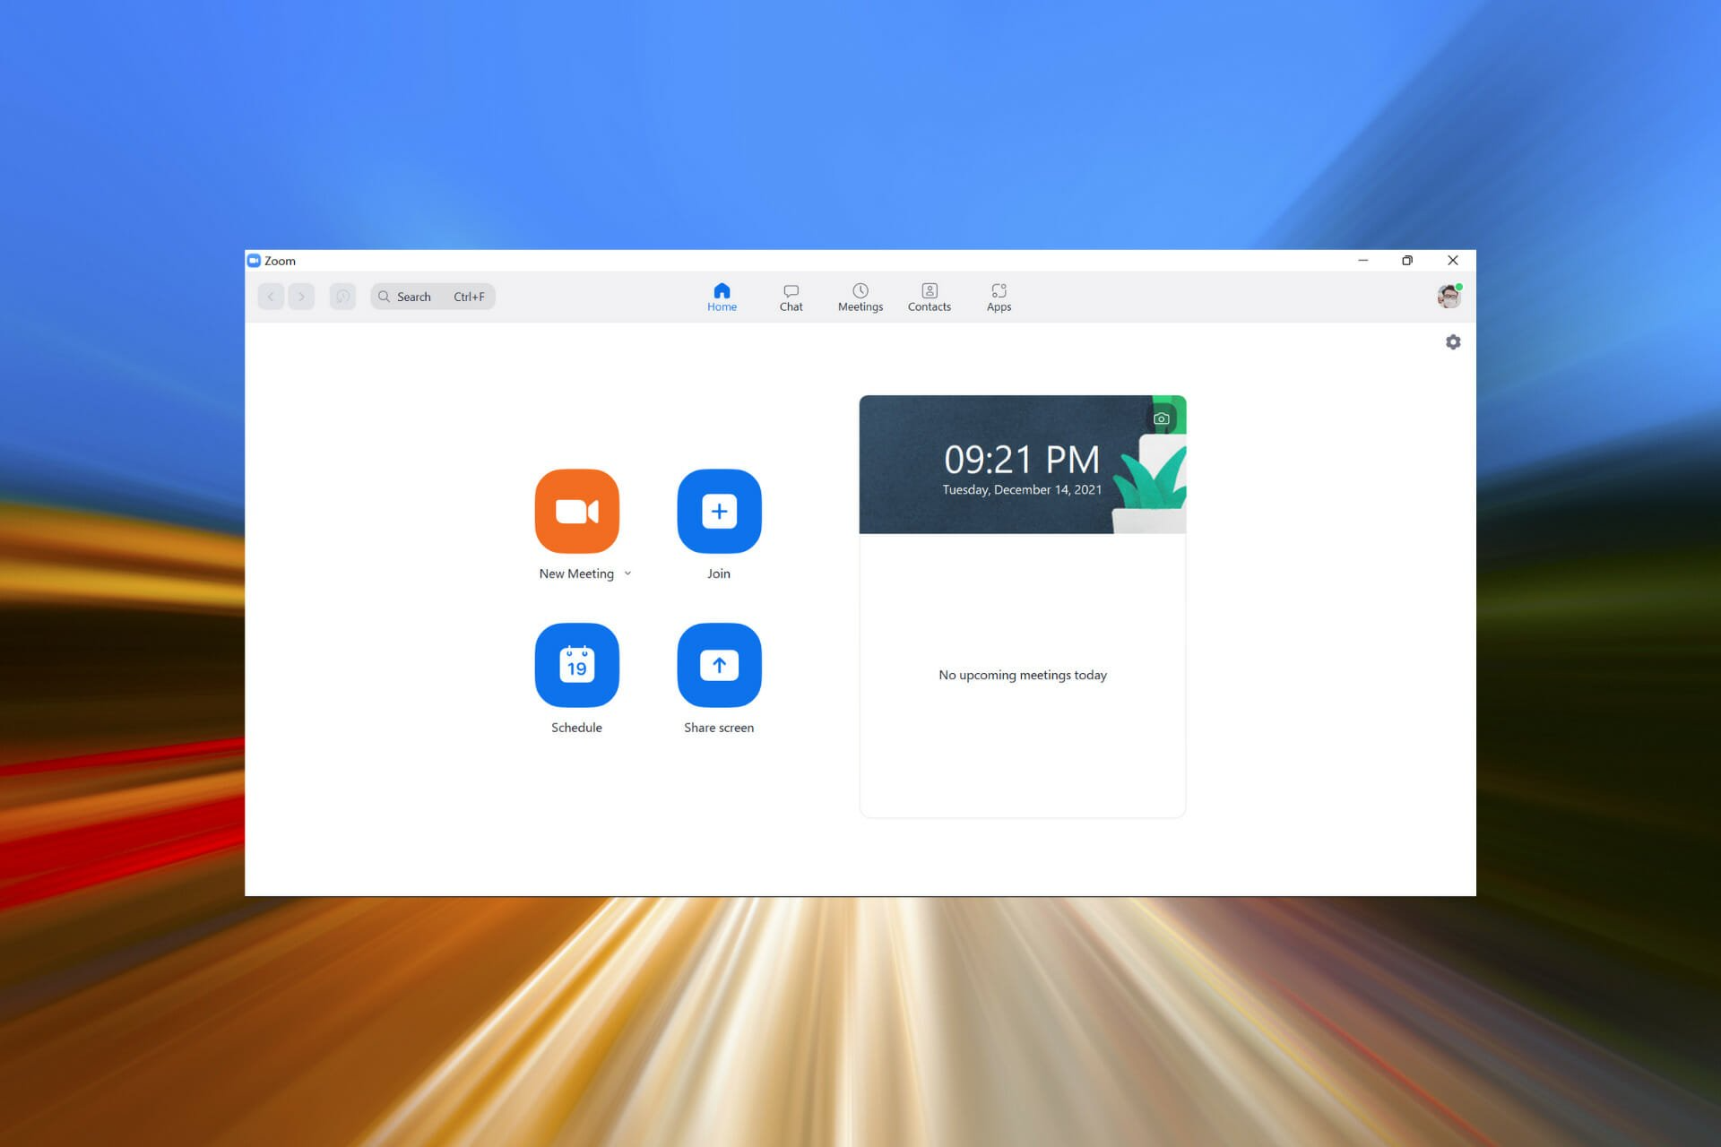Click the Chat navigation tab
This screenshot has width=1721, height=1147.
[789, 296]
